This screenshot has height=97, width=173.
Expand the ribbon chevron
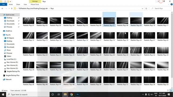pos(169,4)
